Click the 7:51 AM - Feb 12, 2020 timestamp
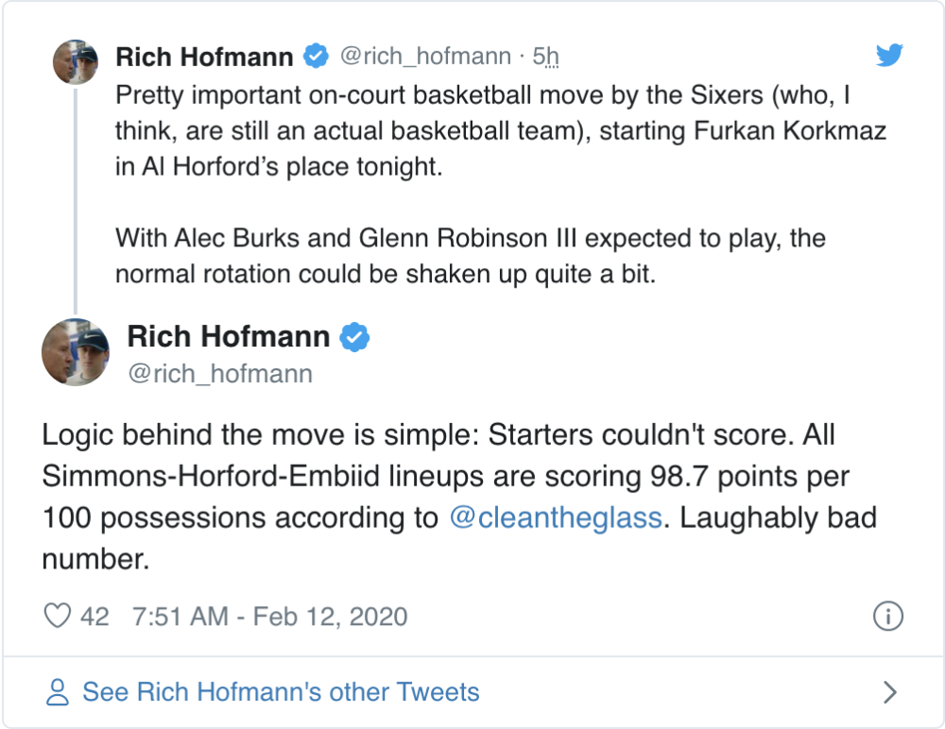The image size is (945, 729). (x=270, y=617)
